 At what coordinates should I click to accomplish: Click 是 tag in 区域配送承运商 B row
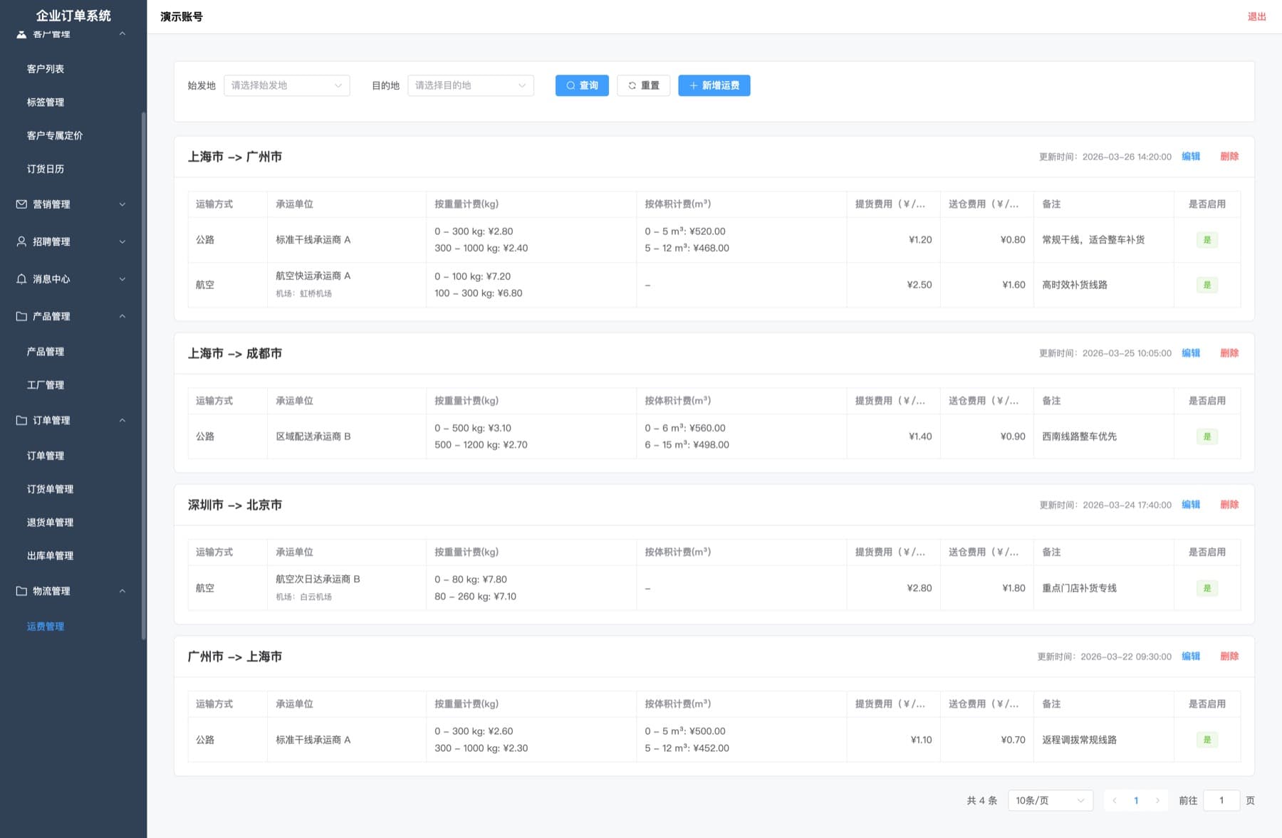1207,436
